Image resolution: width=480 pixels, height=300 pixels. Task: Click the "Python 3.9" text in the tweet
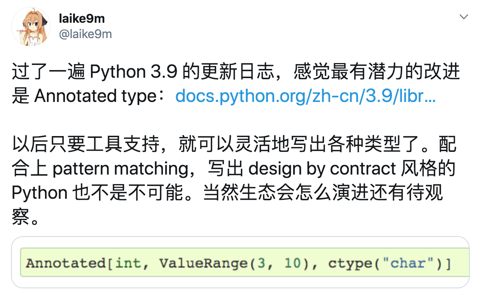pyautogui.click(x=134, y=72)
